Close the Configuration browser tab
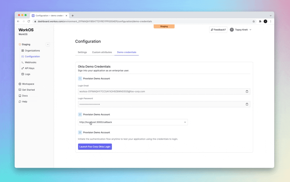Screen dimensions: 290x182 point(66,15)
